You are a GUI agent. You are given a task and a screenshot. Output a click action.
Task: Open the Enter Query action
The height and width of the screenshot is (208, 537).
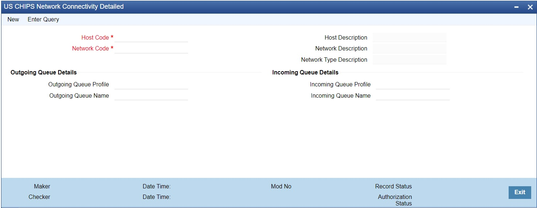(43, 19)
